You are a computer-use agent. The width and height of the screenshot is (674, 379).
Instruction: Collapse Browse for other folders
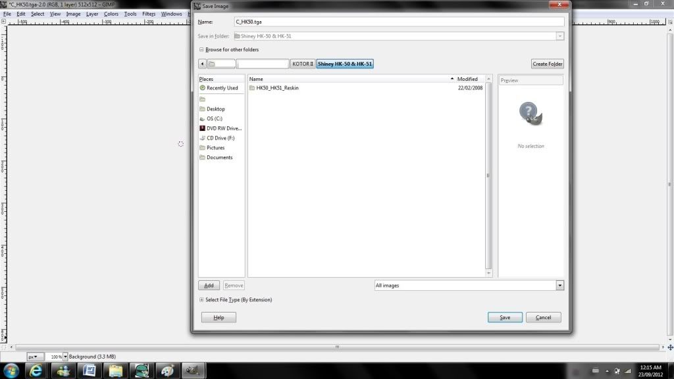tap(201, 50)
